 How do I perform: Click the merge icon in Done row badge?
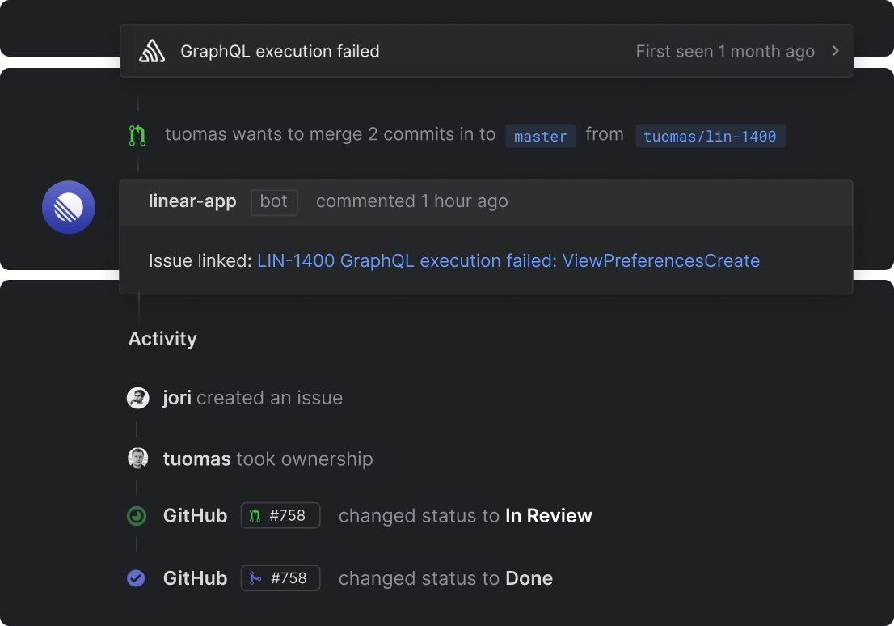tap(255, 578)
